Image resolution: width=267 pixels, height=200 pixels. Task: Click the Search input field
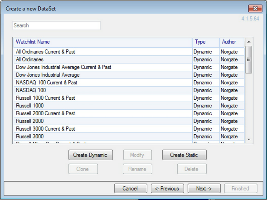(56, 25)
